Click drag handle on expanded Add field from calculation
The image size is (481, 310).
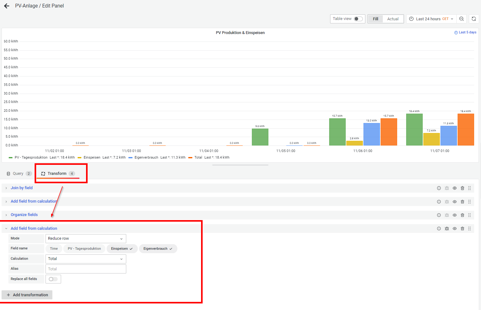pyautogui.click(x=469, y=229)
